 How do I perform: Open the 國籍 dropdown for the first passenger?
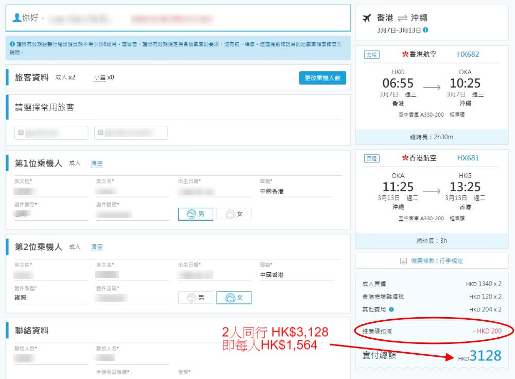tap(296, 191)
